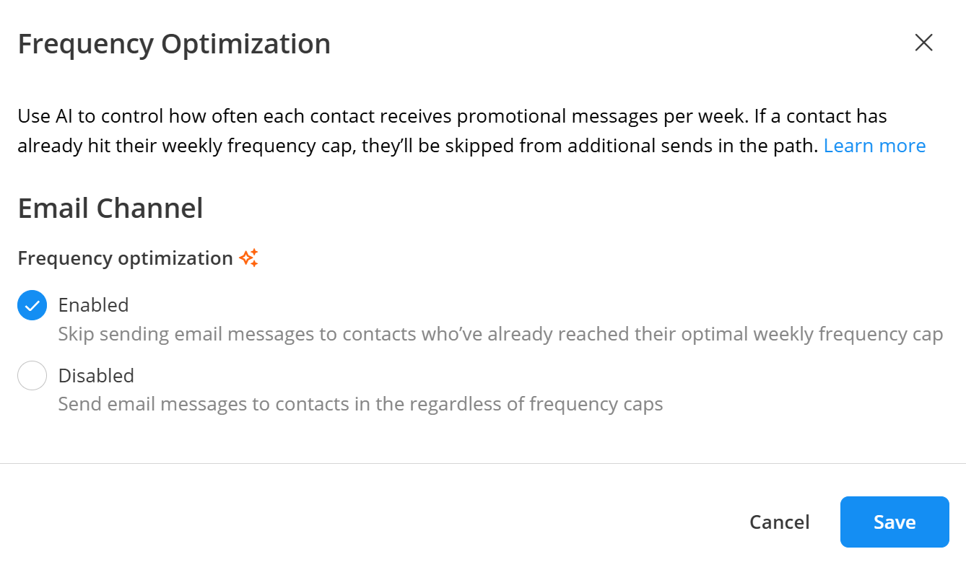Click the AI weekly frequency cap paragraph
The width and height of the screenshot is (966, 562).
coord(471,131)
